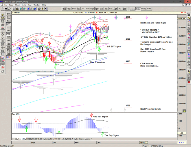Switch chart to Weekly timeframe
191x147 pixels.
pyautogui.click(x=144, y=9)
